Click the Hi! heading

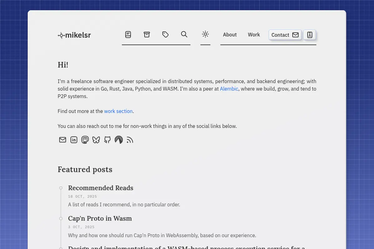[x=63, y=65]
